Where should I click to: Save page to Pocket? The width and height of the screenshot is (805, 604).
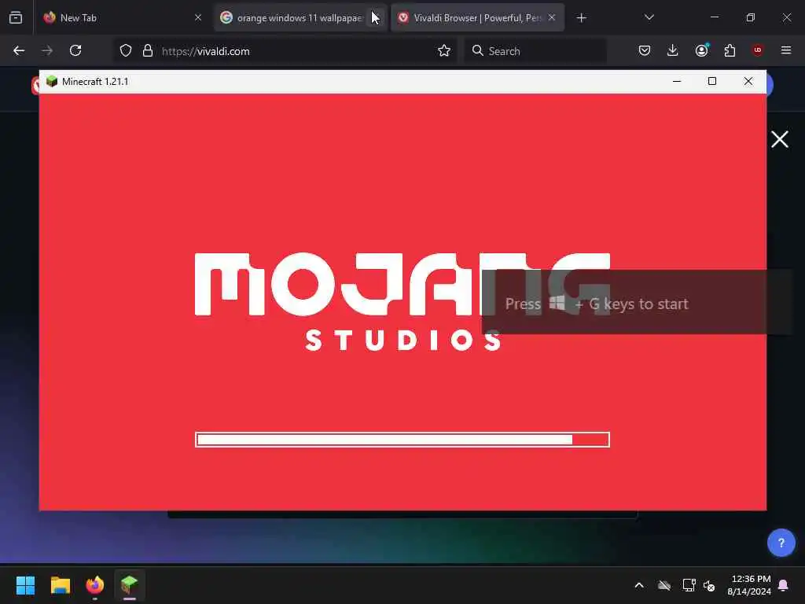coord(645,50)
